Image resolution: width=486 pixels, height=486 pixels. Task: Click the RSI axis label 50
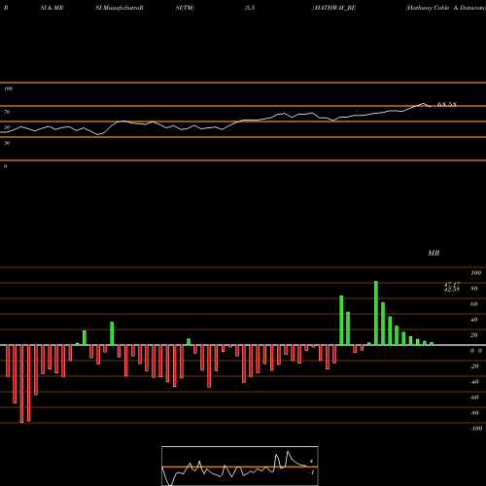[x=7, y=127]
